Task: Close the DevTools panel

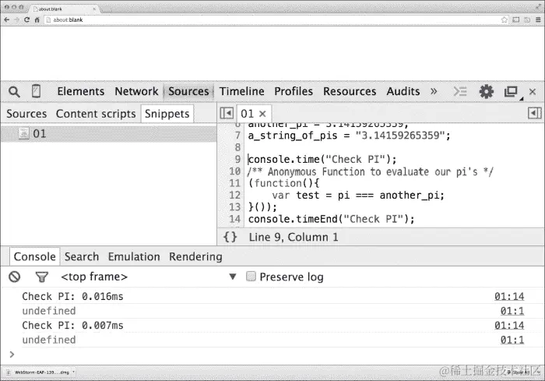Action: [x=532, y=91]
